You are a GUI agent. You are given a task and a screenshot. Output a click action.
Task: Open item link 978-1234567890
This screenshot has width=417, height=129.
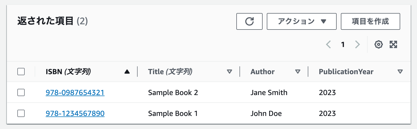(75, 113)
